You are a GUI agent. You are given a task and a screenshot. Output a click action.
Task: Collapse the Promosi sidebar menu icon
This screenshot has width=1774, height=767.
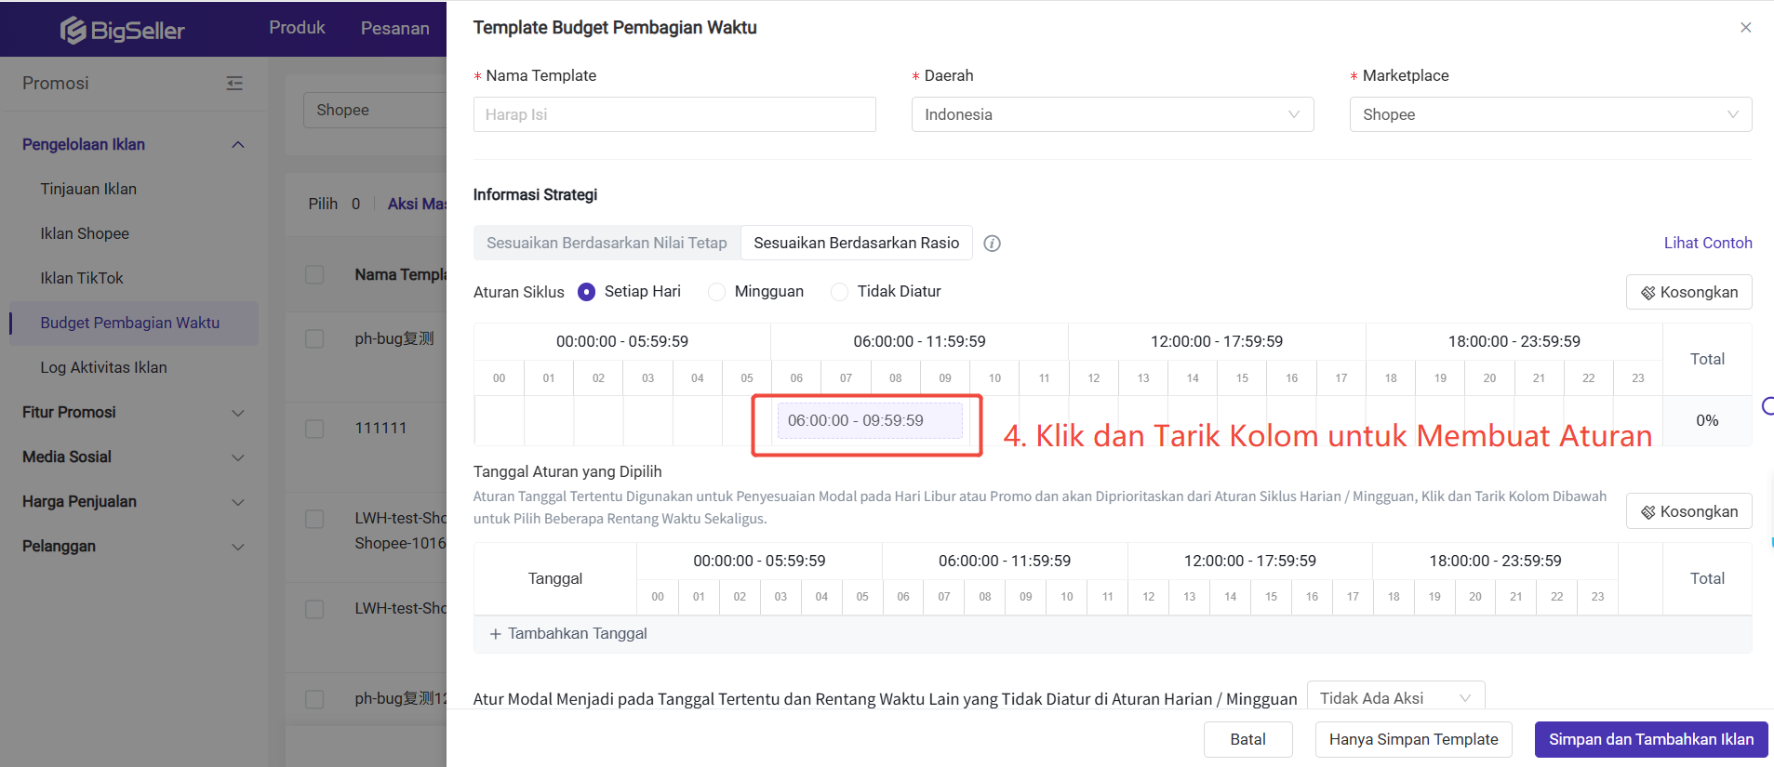[x=234, y=84]
